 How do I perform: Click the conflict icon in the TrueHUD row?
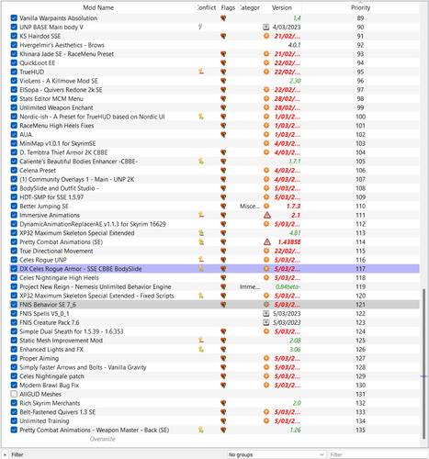point(201,72)
